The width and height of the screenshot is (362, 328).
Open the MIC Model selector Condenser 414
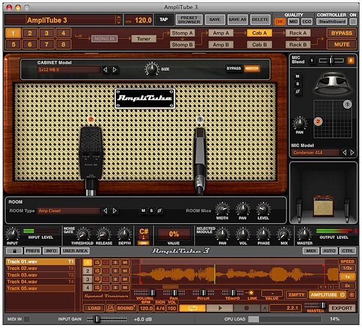pyautogui.click(x=316, y=153)
